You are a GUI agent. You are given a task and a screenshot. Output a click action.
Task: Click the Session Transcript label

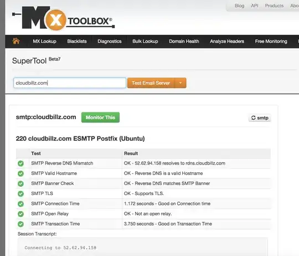click(37, 234)
